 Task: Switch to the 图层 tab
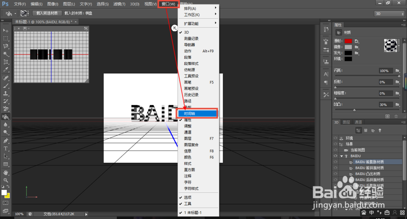tap(346, 122)
